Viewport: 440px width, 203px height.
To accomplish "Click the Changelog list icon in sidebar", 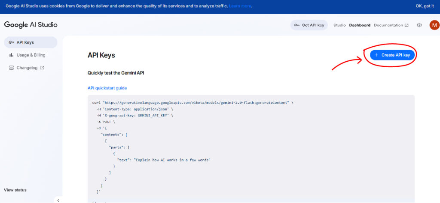I will click(11, 68).
